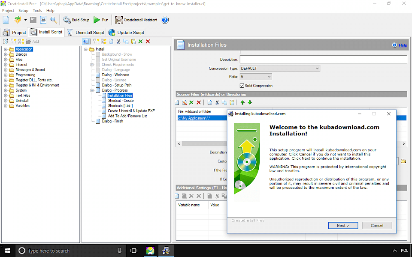
Task: Select the c:\My Application\*.* source row
Action: point(202,118)
